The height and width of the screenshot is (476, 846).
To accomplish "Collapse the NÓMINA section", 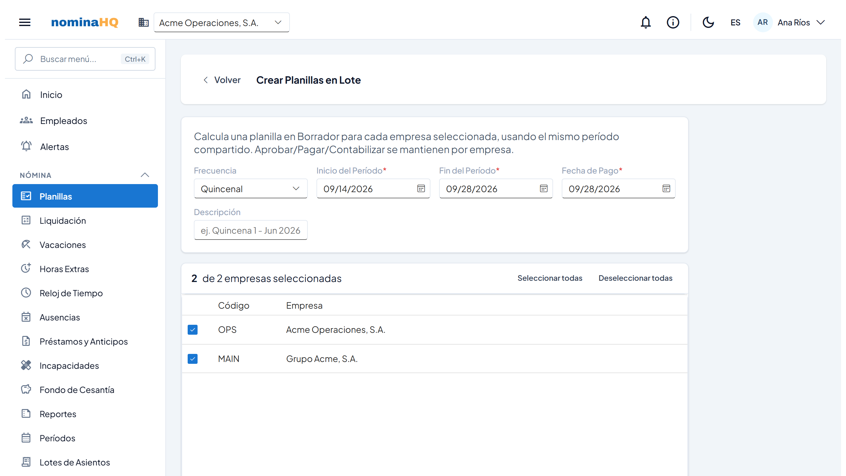I will (145, 175).
